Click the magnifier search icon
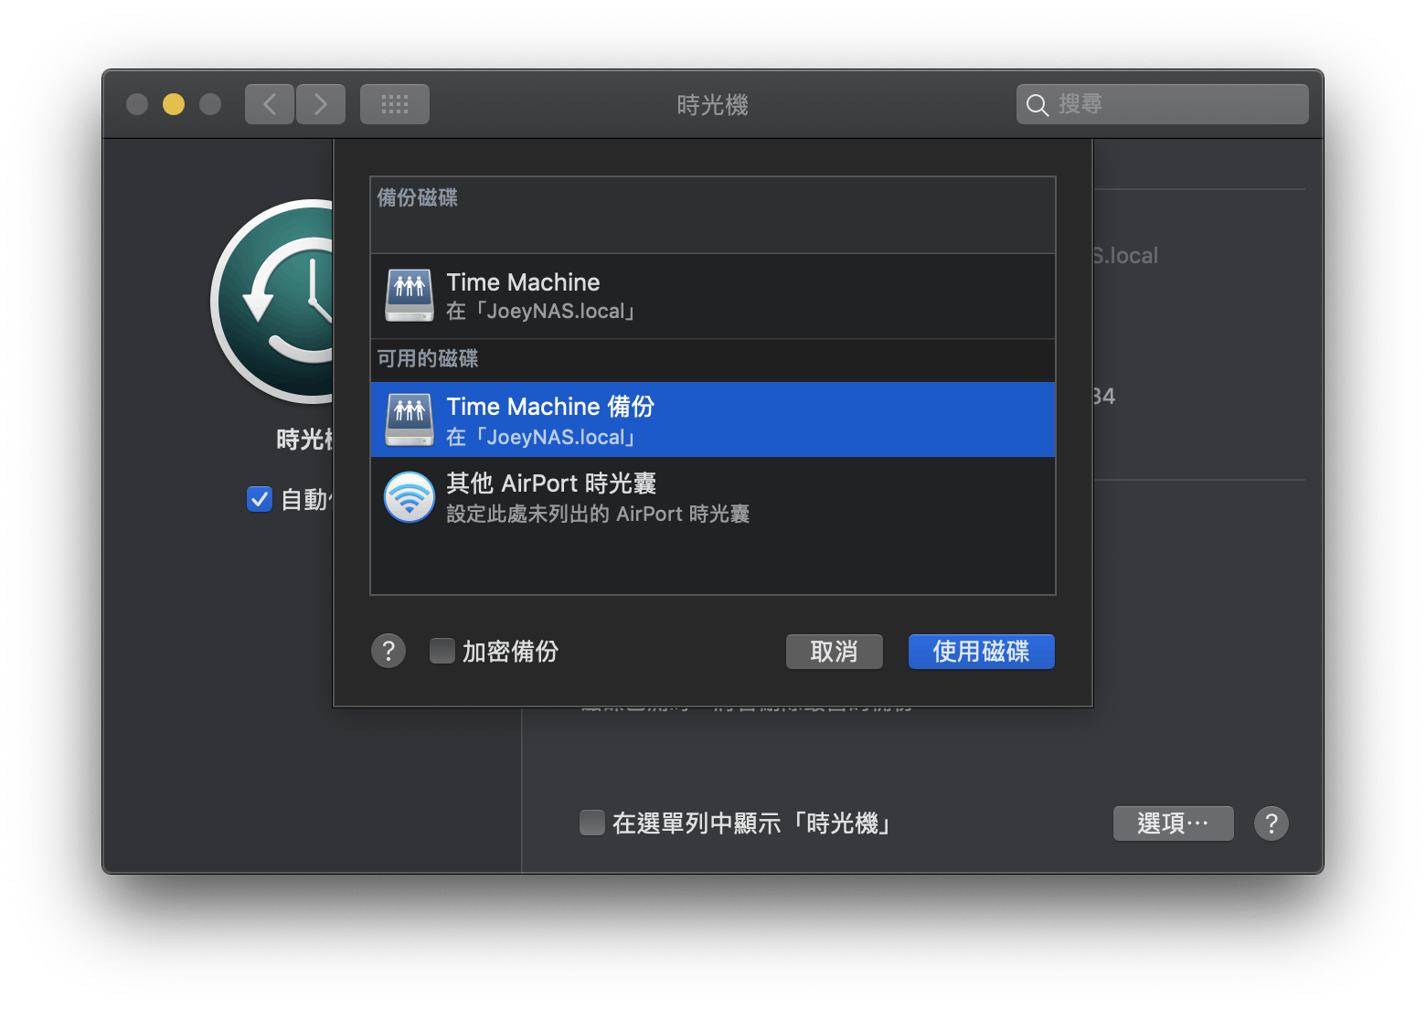Viewport: 1426px width, 1009px height. [x=1037, y=105]
